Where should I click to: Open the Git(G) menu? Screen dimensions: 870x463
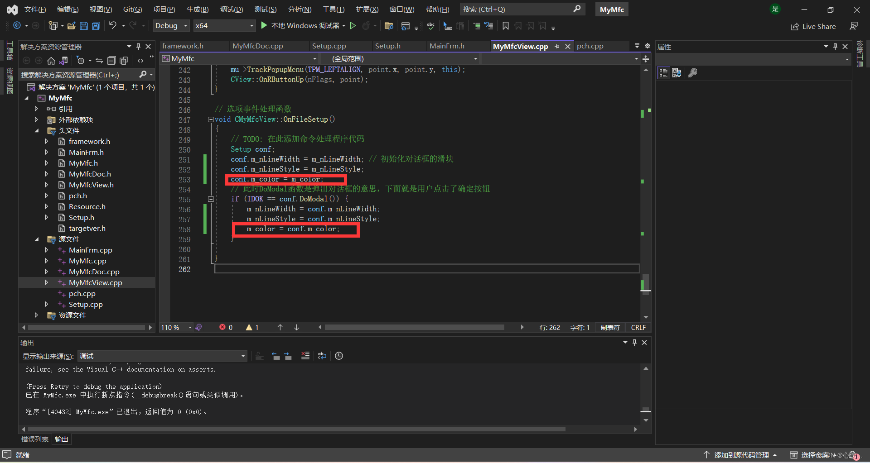pos(132,9)
